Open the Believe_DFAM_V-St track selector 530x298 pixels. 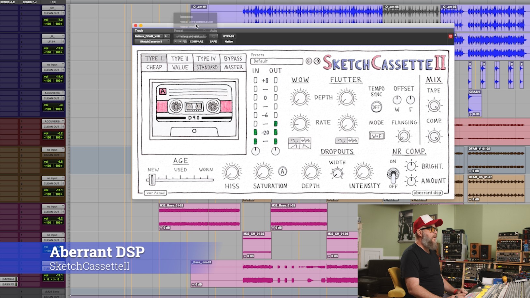(148, 36)
